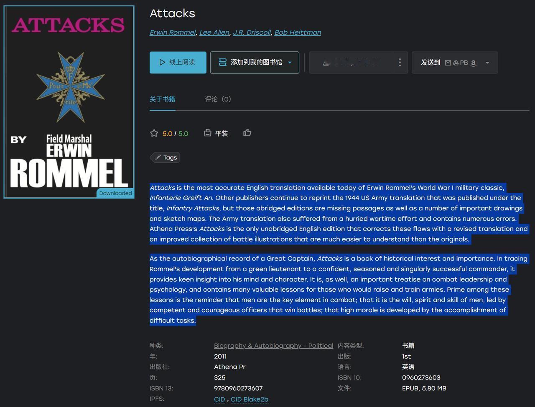
Task: Click the ISBN 13 value 9780960273607
Action: tap(238, 388)
